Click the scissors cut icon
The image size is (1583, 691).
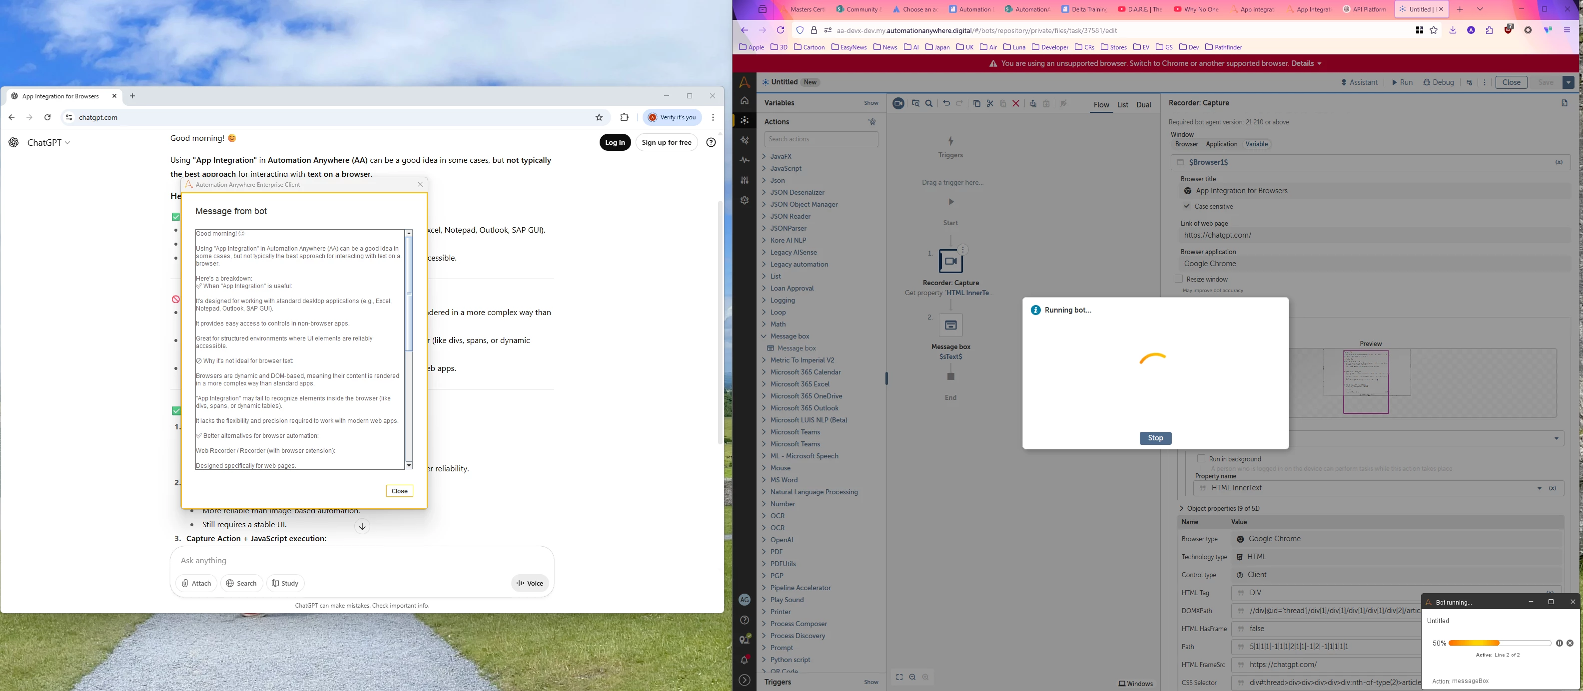pos(989,103)
